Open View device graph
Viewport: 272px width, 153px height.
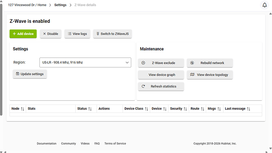[x=161, y=75]
